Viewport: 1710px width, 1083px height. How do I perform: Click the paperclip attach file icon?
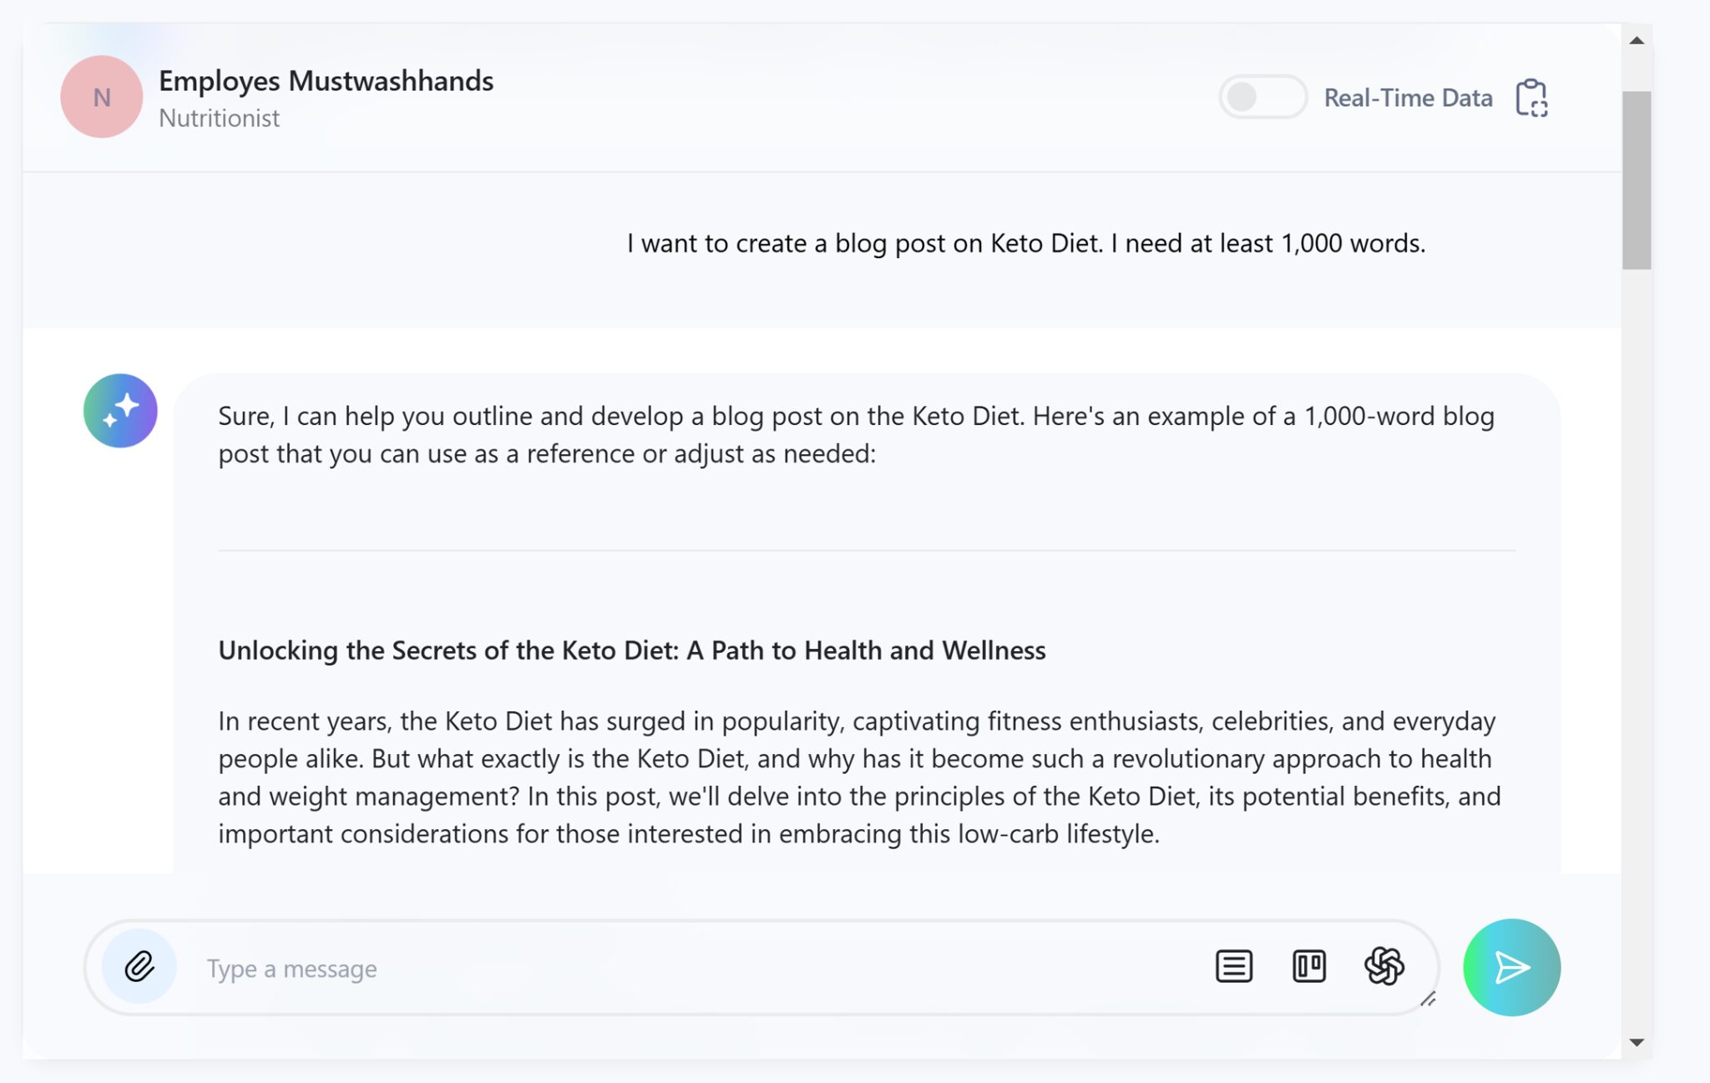point(139,967)
